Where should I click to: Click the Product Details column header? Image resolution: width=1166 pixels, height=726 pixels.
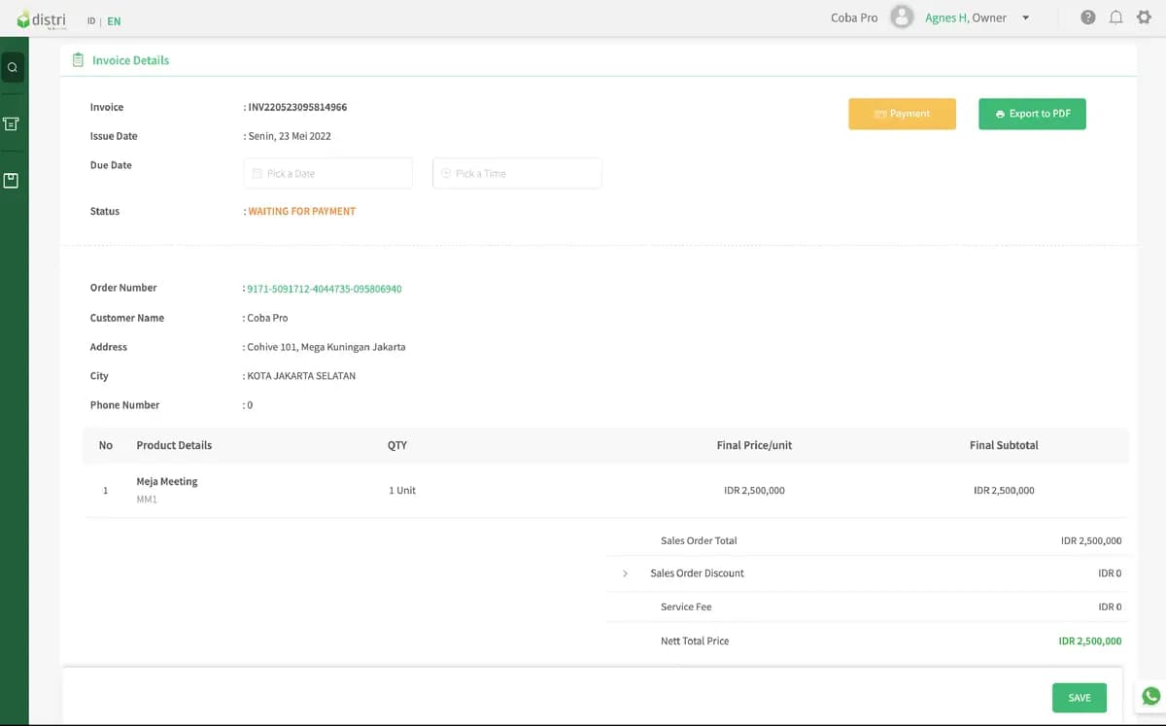[x=174, y=445]
